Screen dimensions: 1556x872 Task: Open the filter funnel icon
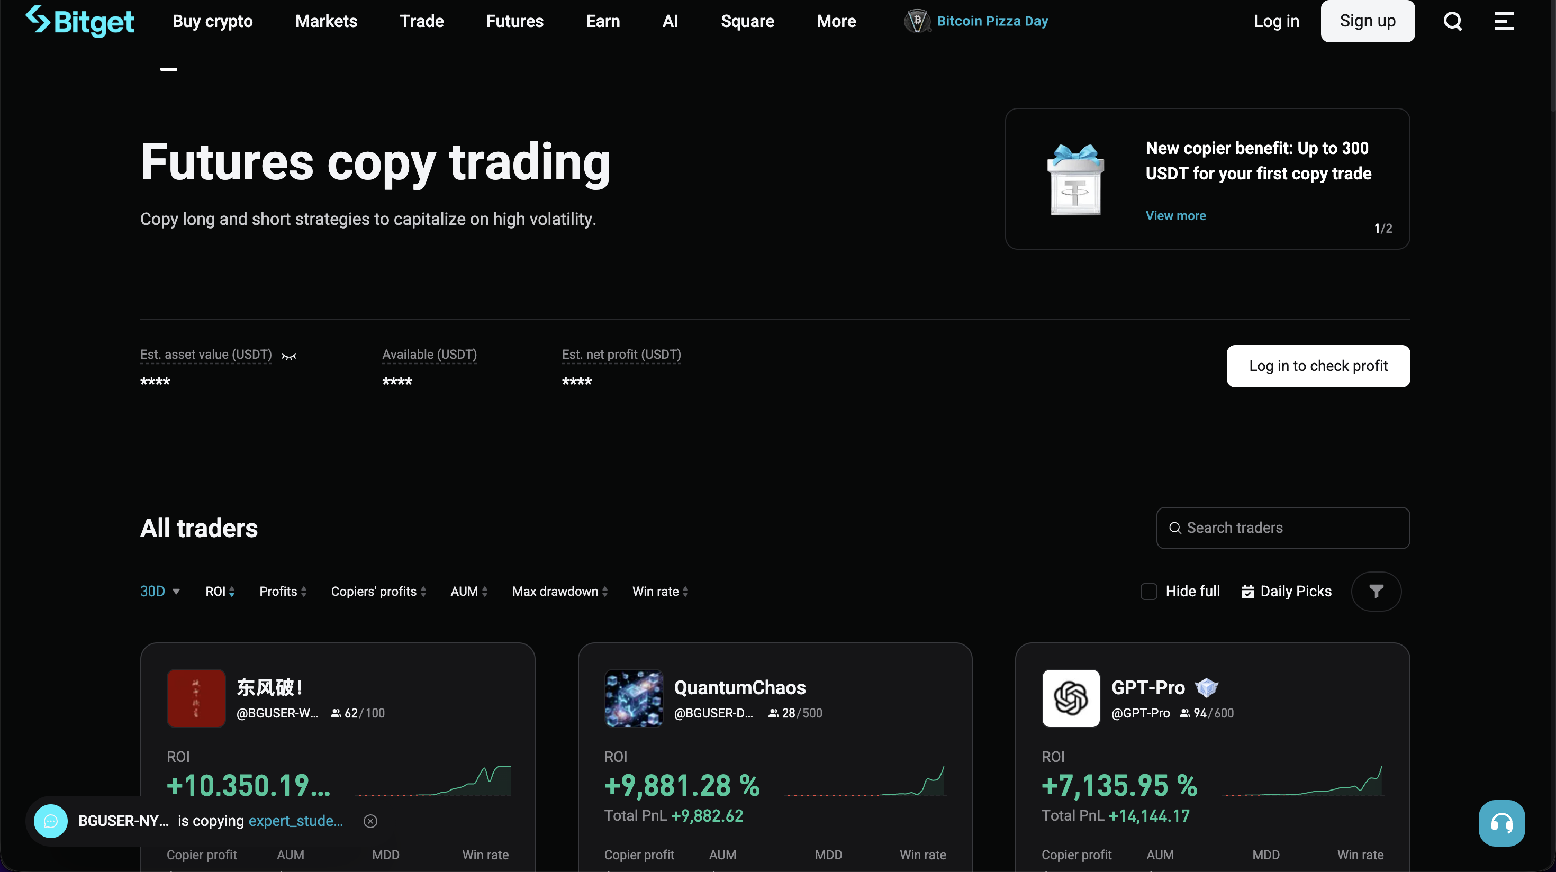coord(1376,591)
